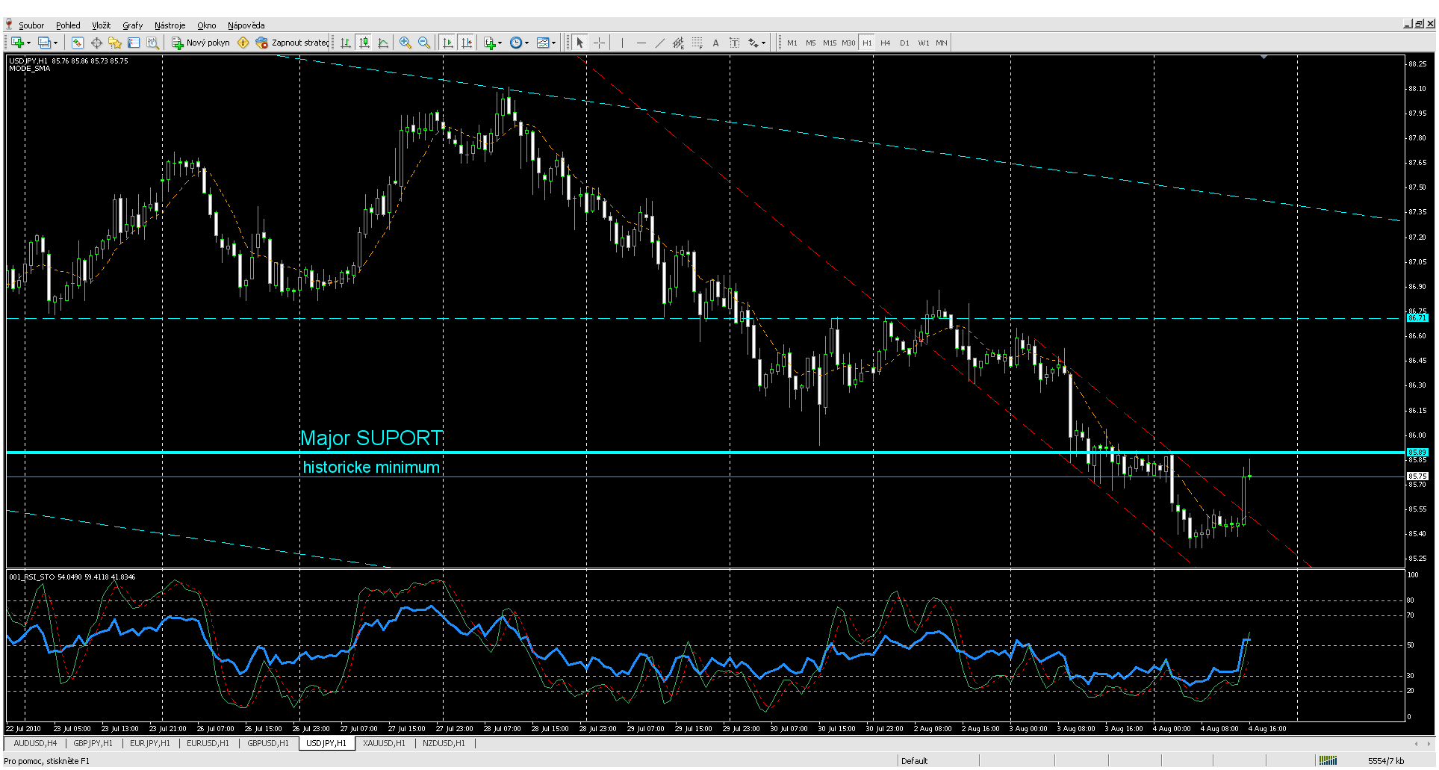The height and width of the screenshot is (770, 1439).
Task: Draw a vertical line tool
Action: point(622,43)
